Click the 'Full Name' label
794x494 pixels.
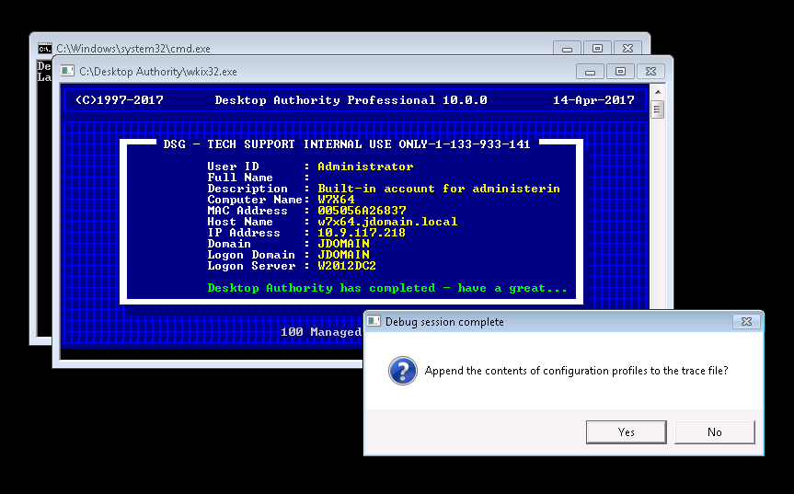(240, 178)
